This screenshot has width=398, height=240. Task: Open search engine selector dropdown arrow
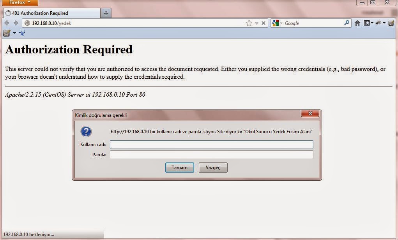(281, 23)
